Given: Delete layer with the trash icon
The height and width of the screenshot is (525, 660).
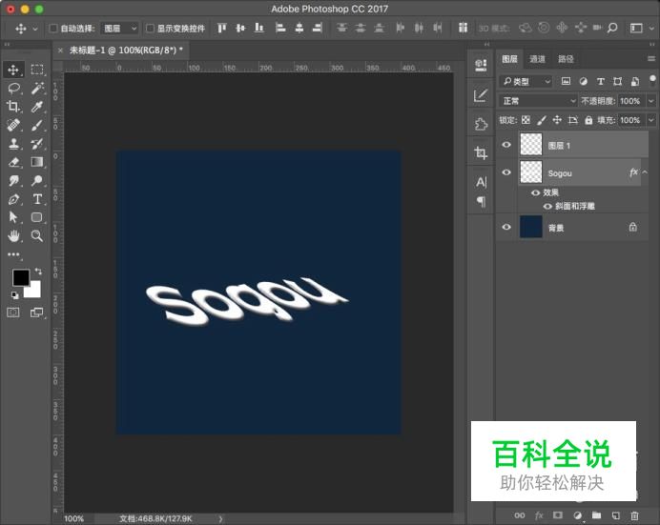Looking at the screenshot, I should pos(634,515).
